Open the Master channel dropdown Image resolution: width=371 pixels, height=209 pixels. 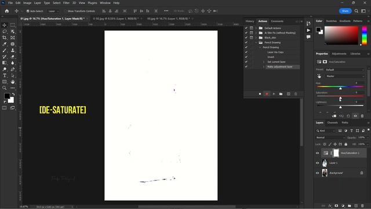click(x=345, y=76)
